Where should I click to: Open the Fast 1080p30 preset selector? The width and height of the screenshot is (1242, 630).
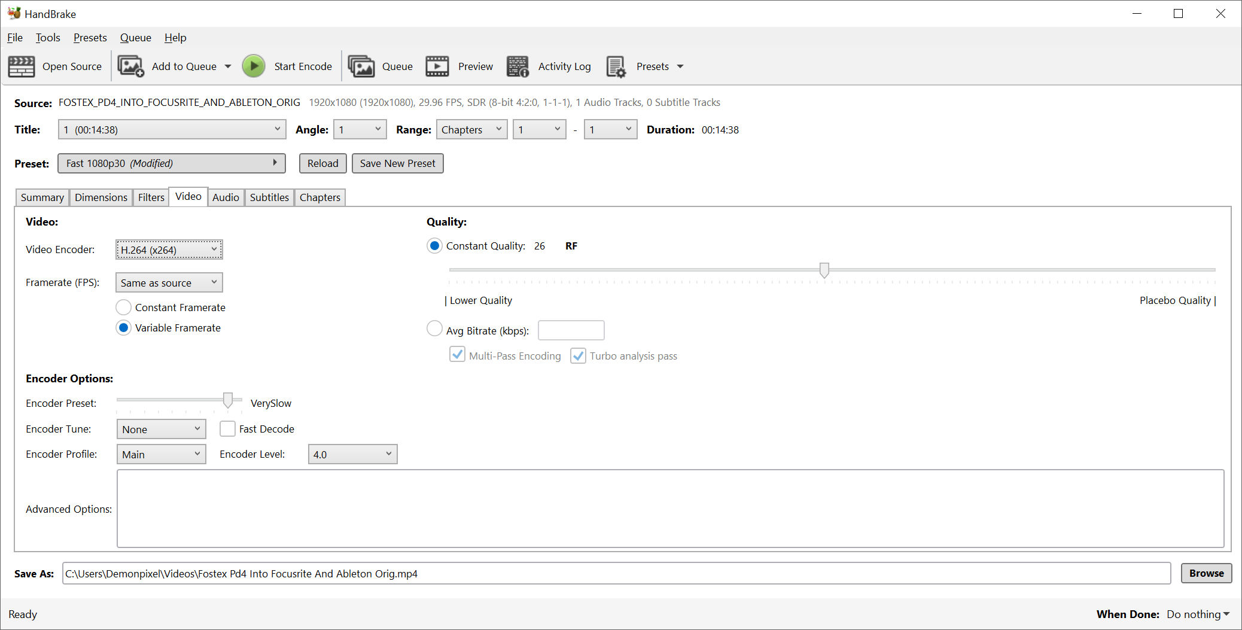[172, 163]
